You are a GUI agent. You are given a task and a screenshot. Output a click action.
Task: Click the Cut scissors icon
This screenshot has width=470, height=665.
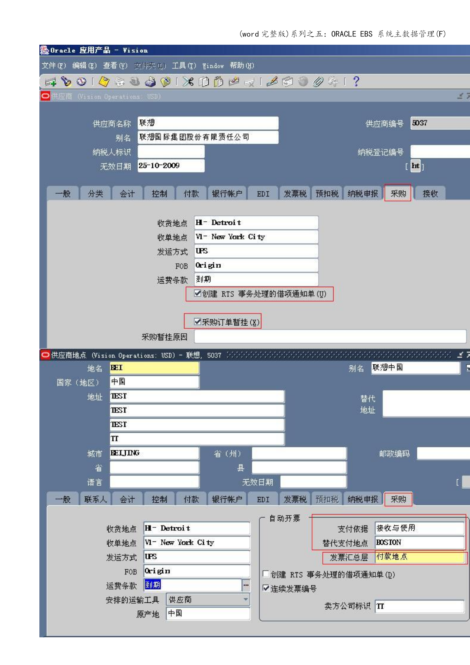pyautogui.click(x=188, y=82)
